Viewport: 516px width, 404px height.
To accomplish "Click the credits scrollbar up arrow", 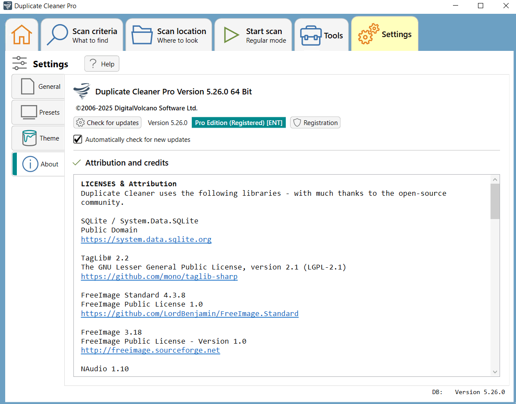I will (495, 179).
